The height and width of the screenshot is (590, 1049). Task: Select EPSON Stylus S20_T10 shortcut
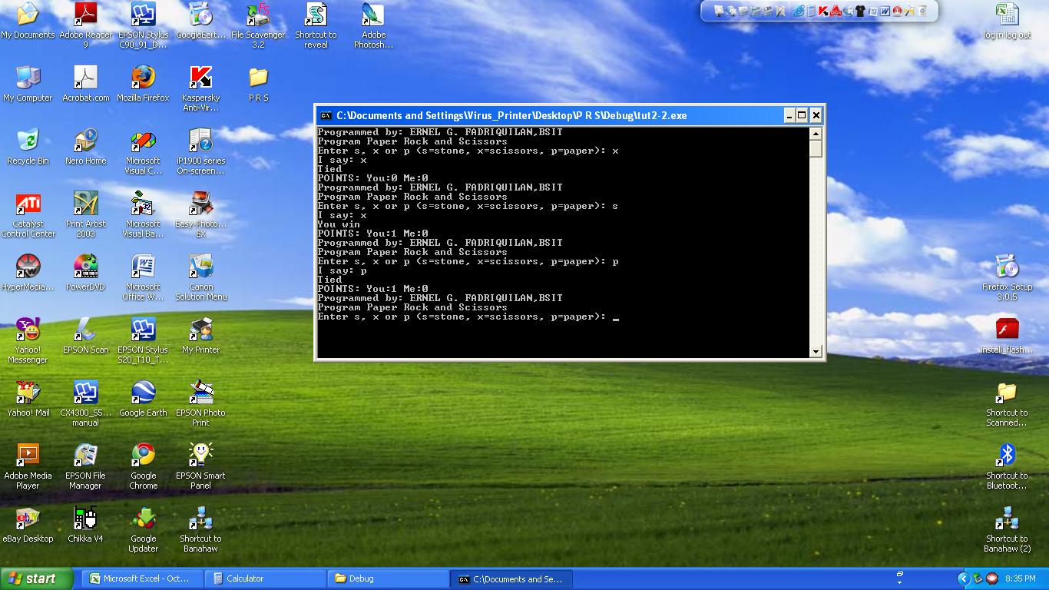pyautogui.click(x=143, y=340)
